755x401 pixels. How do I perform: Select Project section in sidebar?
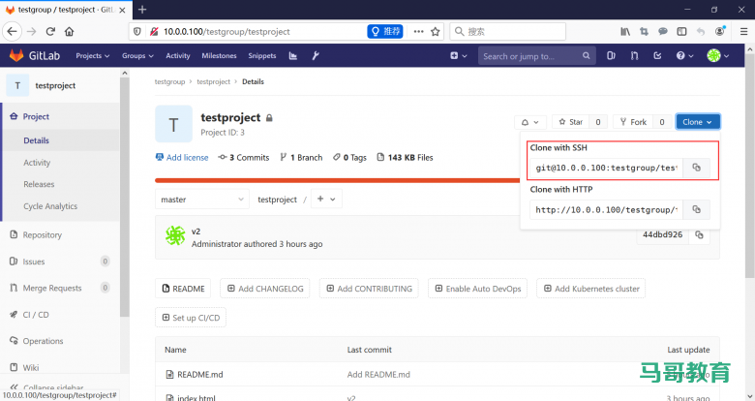point(61,116)
